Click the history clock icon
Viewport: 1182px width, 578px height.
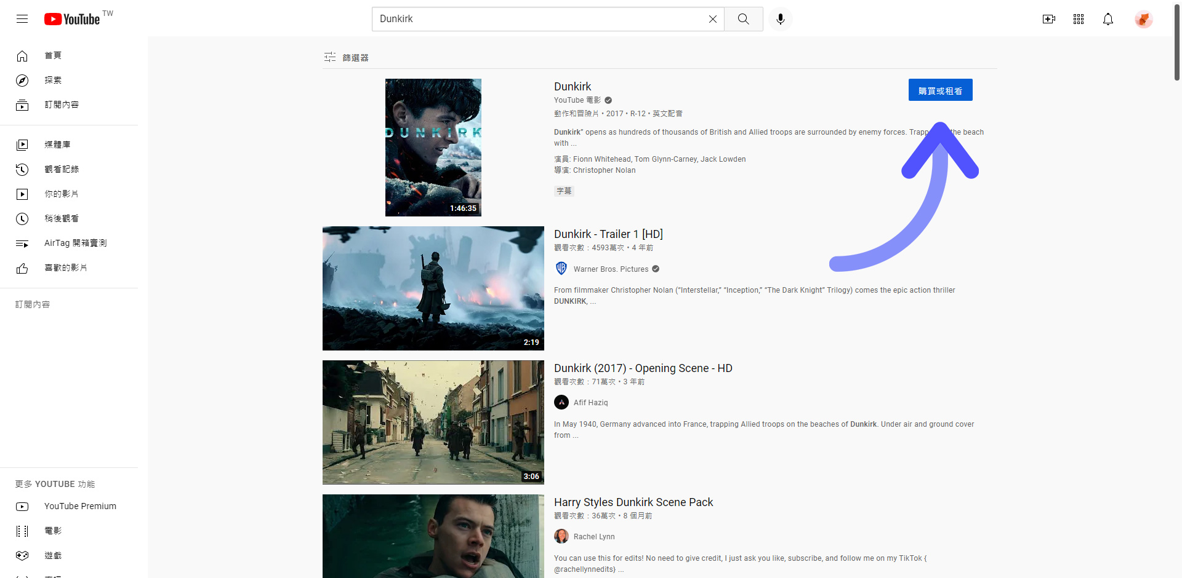(x=22, y=170)
